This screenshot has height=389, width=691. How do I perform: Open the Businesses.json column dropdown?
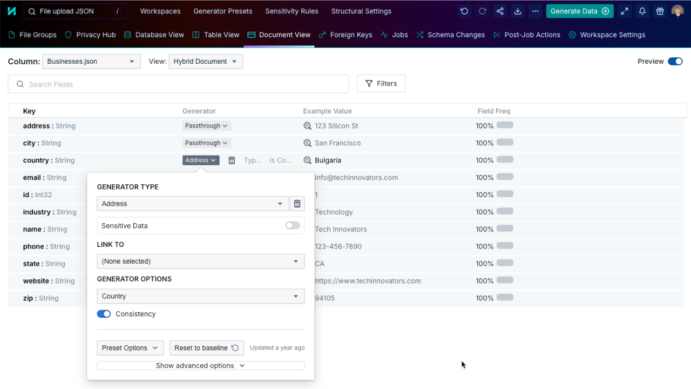coord(91,62)
